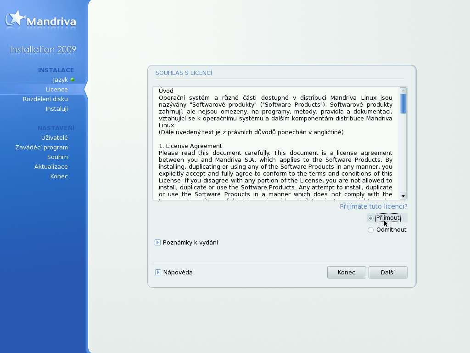Click the "Installation 2009" title text

(x=43, y=49)
